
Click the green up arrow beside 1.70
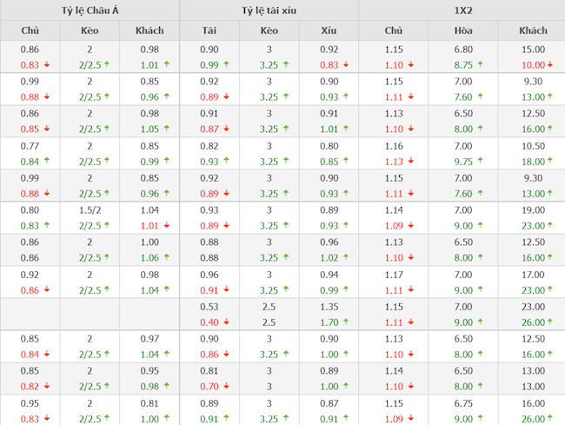point(345,322)
